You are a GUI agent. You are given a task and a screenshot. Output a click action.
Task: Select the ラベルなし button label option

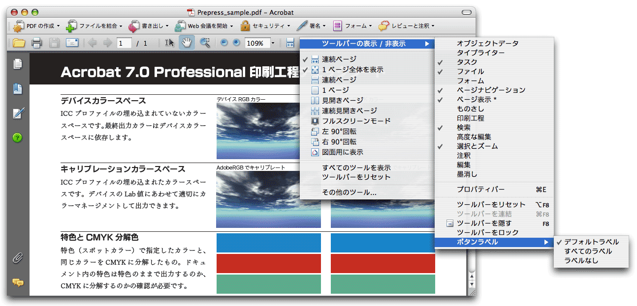coord(591,260)
